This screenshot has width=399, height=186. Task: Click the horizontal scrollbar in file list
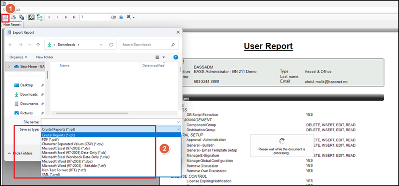click(x=91, y=113)
